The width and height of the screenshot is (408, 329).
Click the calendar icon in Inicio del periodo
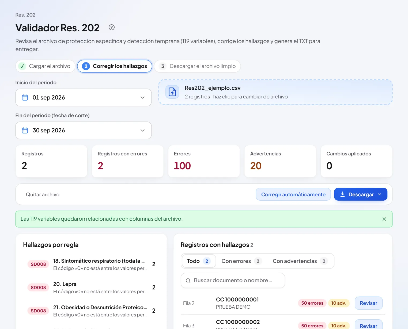coord(25,97)
